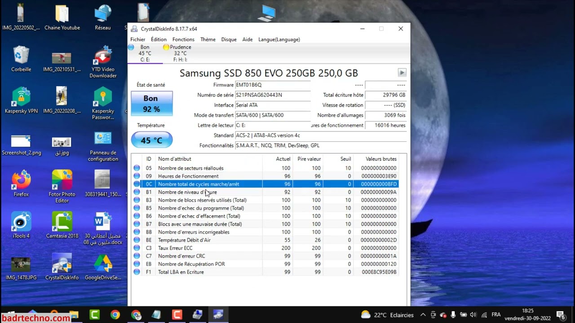The image size is (575, 323).
Task: Click the CrystalDiskInfo title bar app icon
Action: tap(134, 29)
